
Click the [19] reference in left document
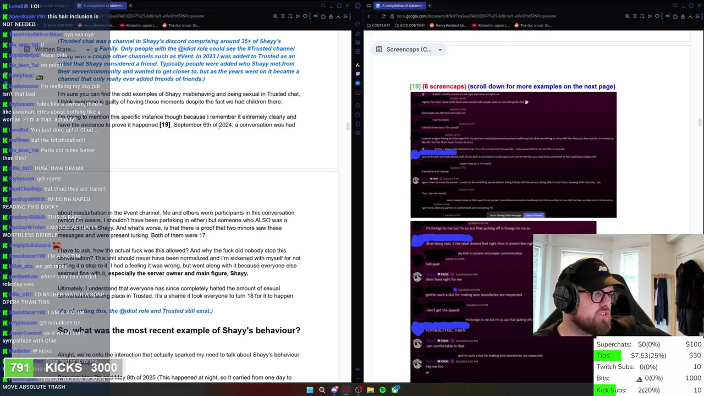click(164, 125)
